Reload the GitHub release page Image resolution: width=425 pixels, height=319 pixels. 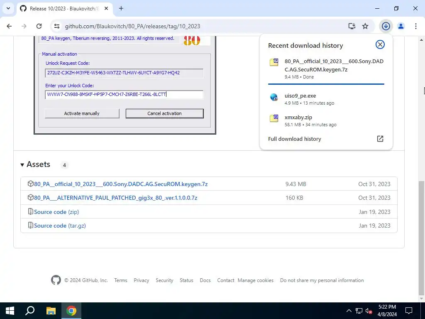tap(39, 26)
